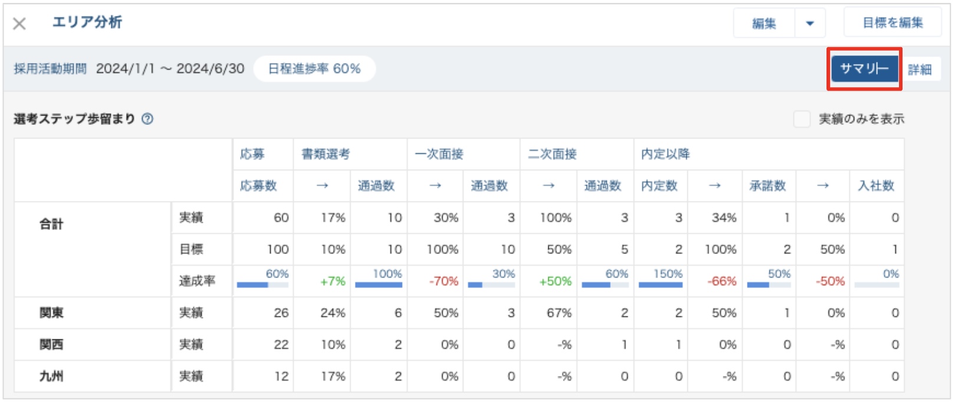955x403 pixels.
Task: Click the 応募数 60% achievement progress bar
Action: [262, 285]
